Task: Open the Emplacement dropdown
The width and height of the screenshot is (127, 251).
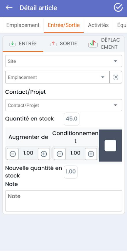Action: coord(57,77)
